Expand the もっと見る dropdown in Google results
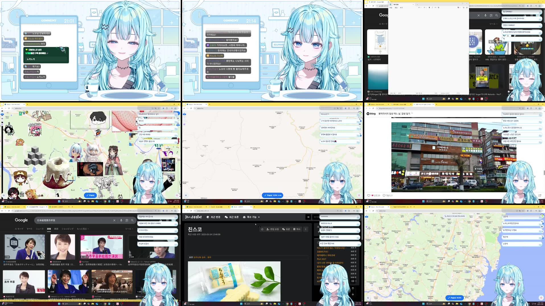Screen dimensions: 545x306 coord(83,229)
